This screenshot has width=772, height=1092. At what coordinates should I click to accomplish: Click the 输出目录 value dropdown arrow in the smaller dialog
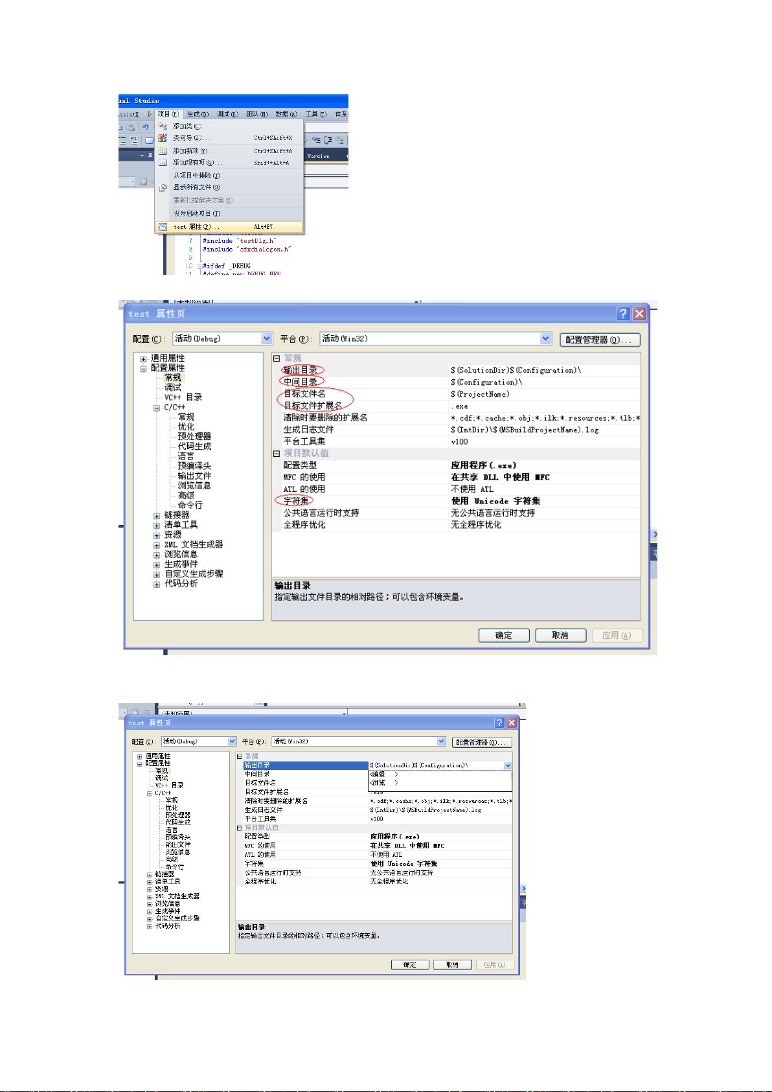(x=507, y=765)
